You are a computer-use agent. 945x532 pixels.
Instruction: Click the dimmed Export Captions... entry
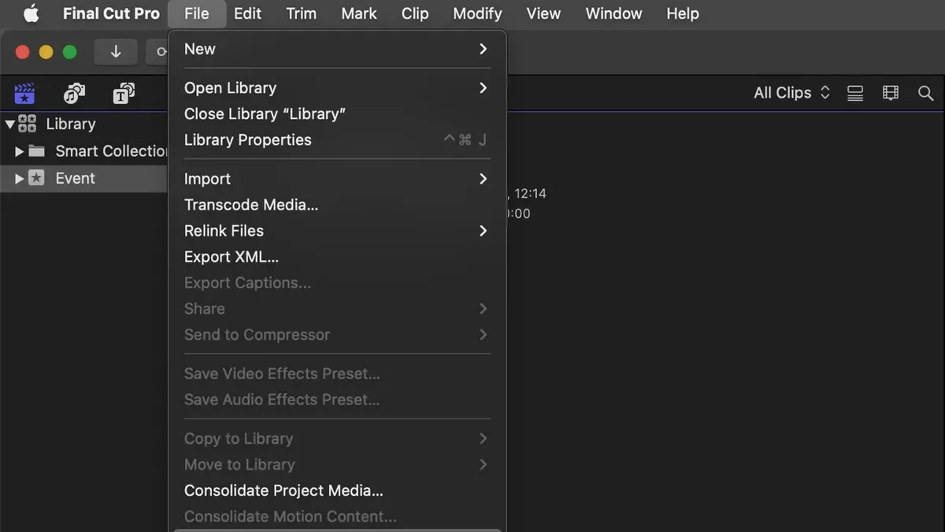tap(337, 283)
